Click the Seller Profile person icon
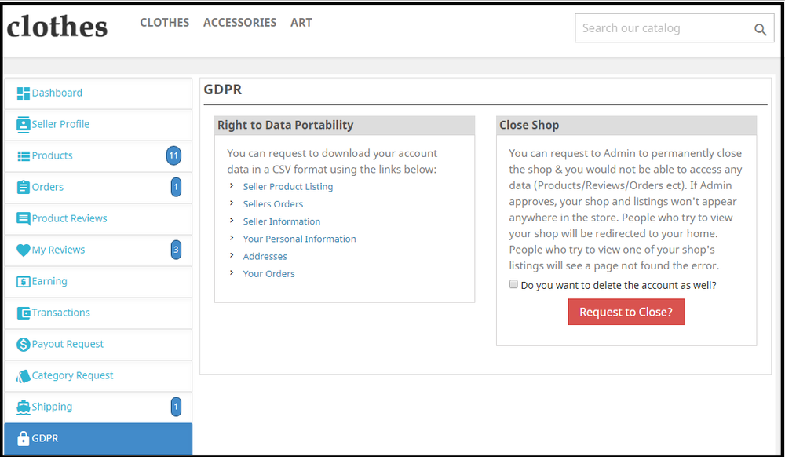The height and width of the screenshot is (457, 785). [x=22, y=124]
